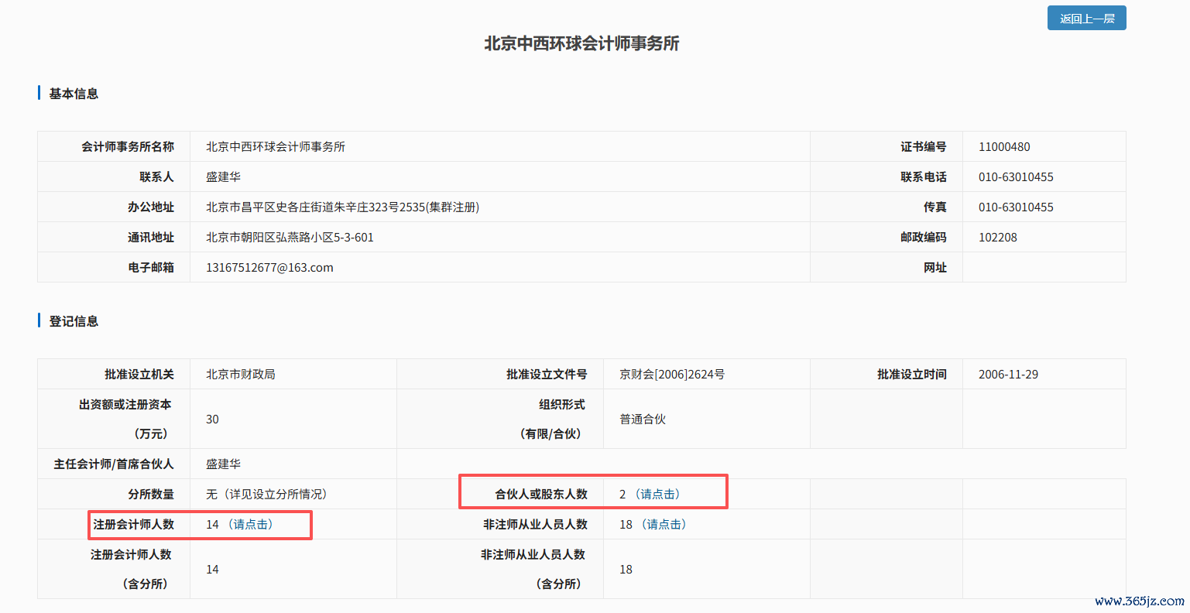This screenshot has width=1190, height=613.
Task: Select the registered capital value 30
Action: pos(212,419)
